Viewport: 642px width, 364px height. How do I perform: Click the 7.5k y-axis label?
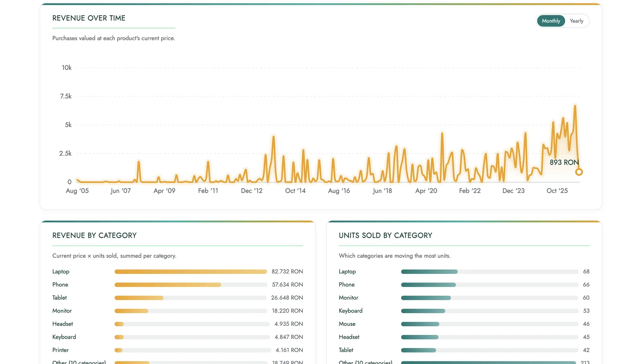[66, 96]
